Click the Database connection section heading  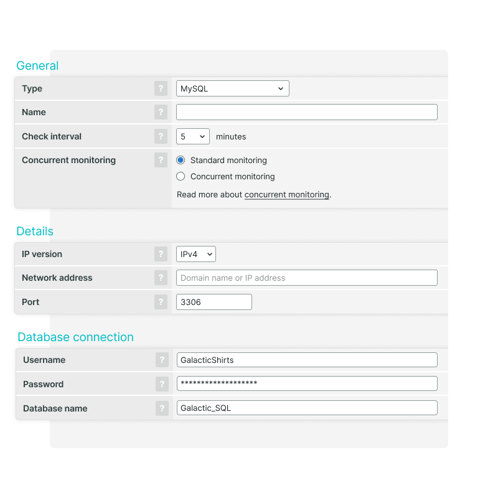[75, 337]
